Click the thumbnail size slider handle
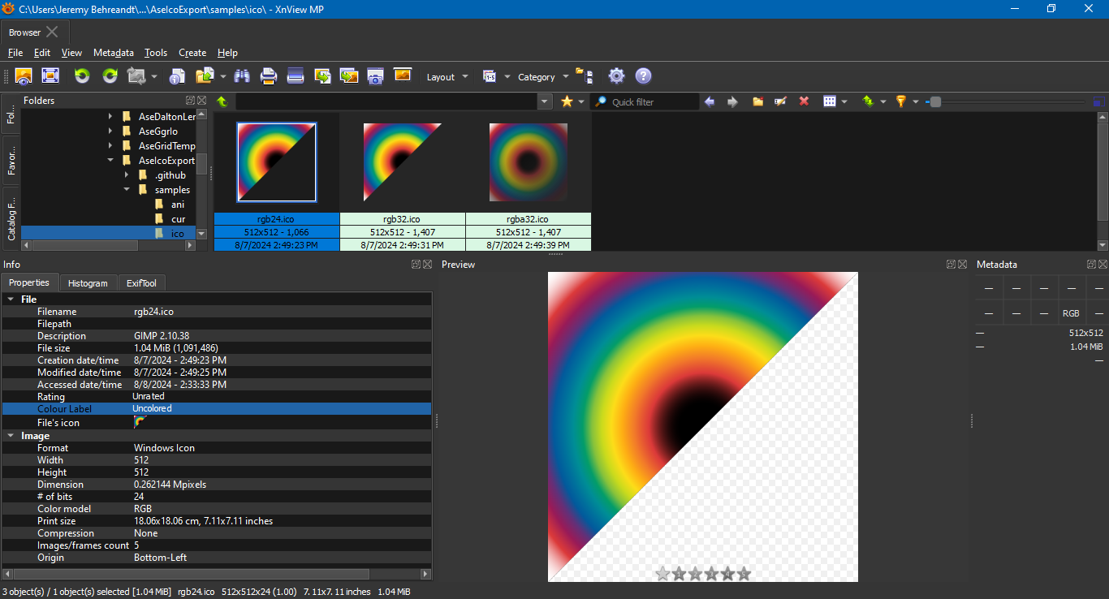The height and width of the screenshot is (599, 1109). 935,101
